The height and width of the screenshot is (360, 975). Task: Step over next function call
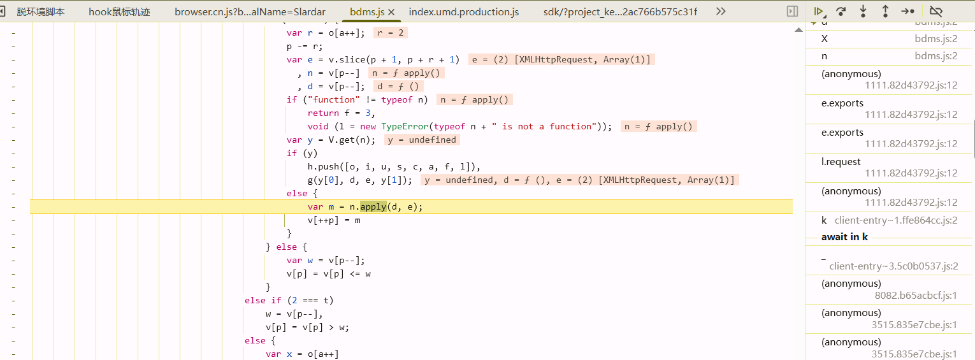(841, 11)
